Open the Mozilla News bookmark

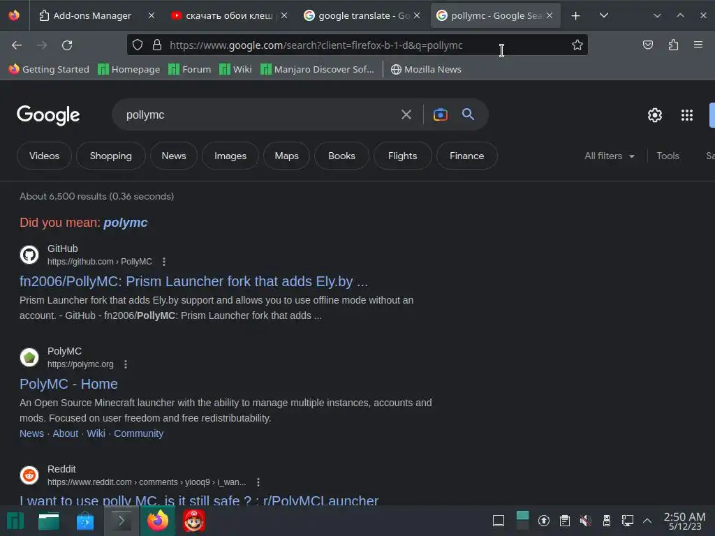click(426, 69)
